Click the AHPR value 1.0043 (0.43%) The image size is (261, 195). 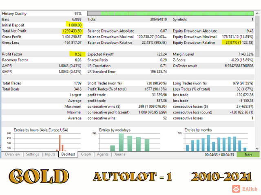point(70,66)
